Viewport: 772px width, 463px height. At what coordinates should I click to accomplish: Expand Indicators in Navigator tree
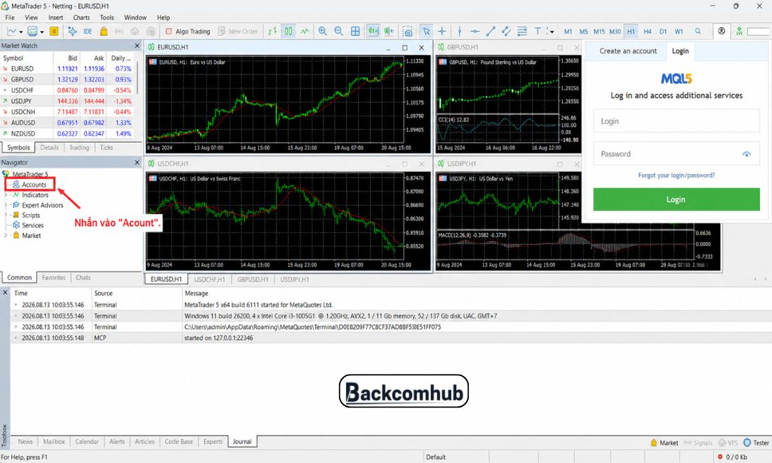coord(6,195)
